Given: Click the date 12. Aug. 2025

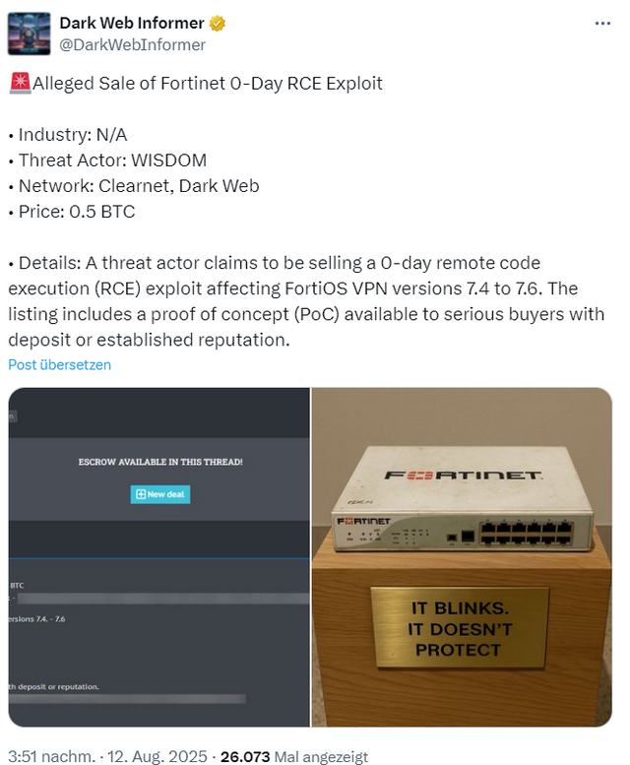Looking at the screenshot, I should 157,756.
